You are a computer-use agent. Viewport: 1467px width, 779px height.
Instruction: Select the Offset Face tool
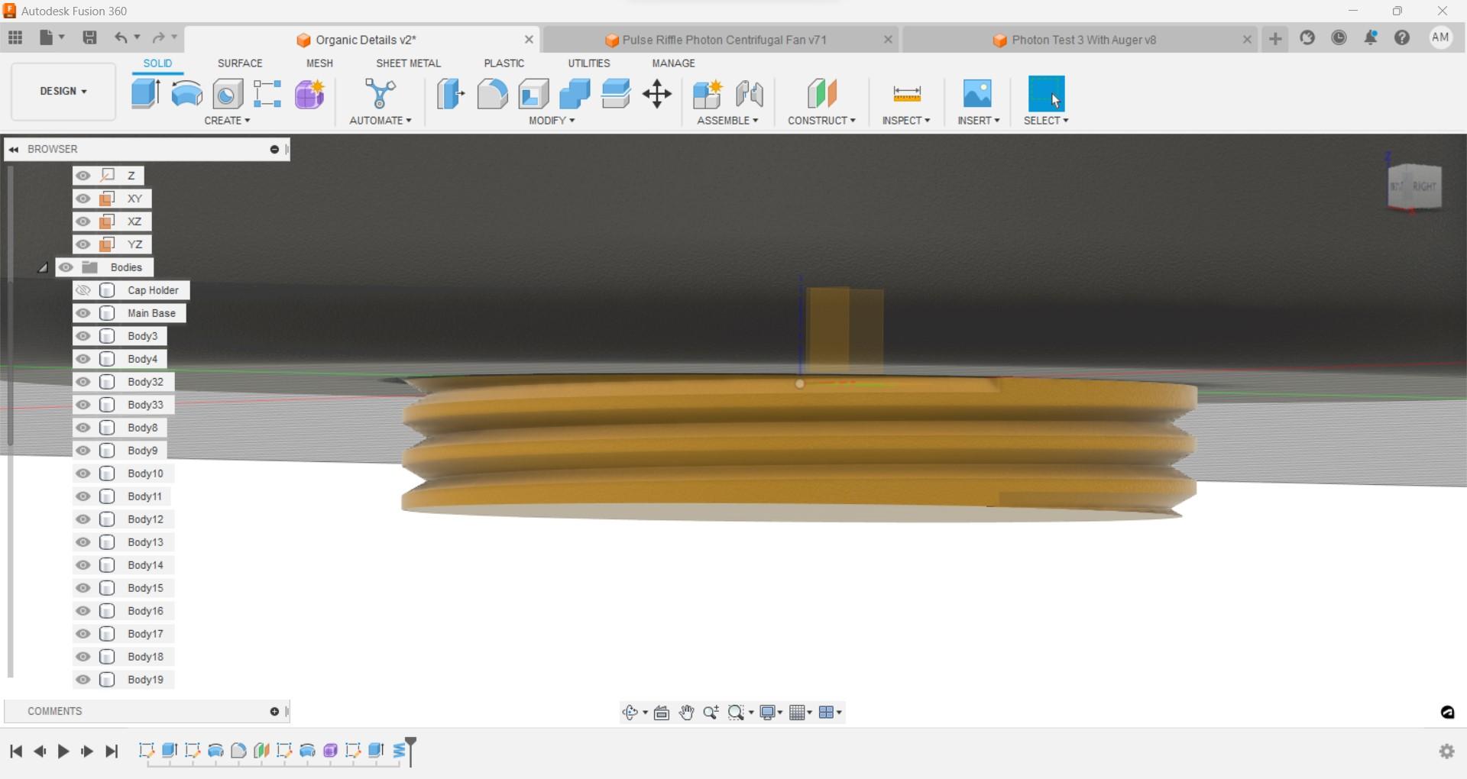[x=616, y=94]
